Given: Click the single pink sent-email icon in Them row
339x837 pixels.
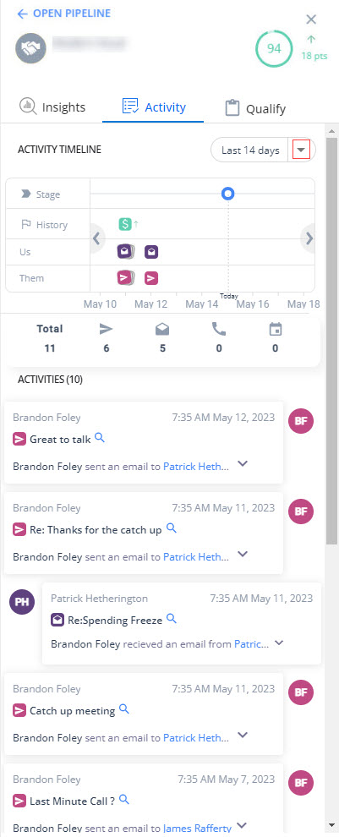Looking at the screenshot, I should 151,278.
